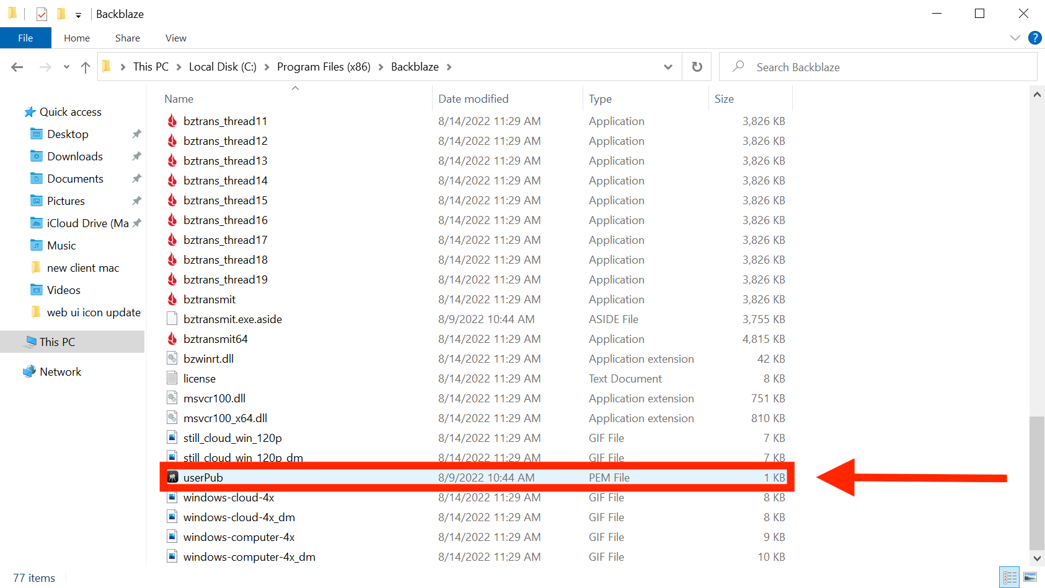This screenshot has width=1045, height=588.
Task: Click the Search Backblaze field
Action: coord(878,67)
